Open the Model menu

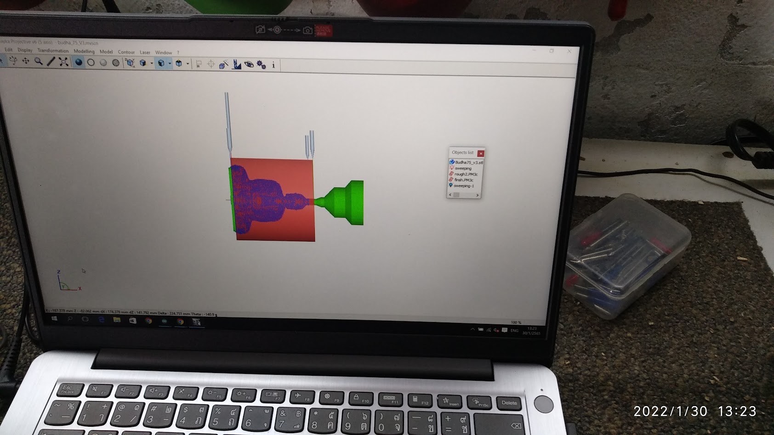pos(106,52)
